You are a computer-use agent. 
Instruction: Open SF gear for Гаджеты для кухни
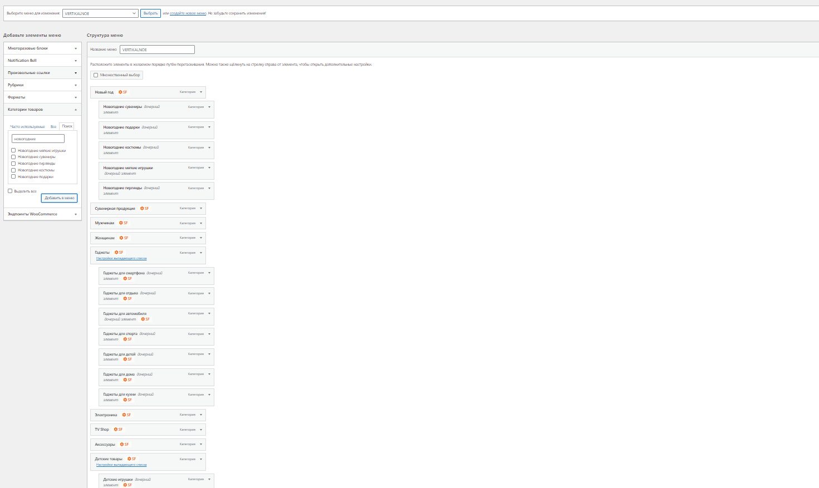click(127, 400)
